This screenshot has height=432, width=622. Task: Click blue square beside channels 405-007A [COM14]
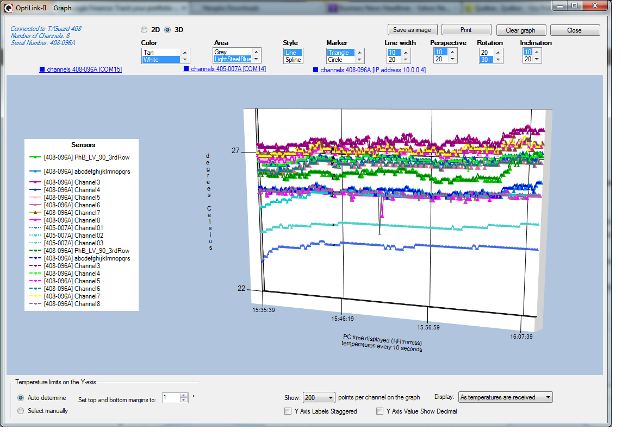point(186,69)
